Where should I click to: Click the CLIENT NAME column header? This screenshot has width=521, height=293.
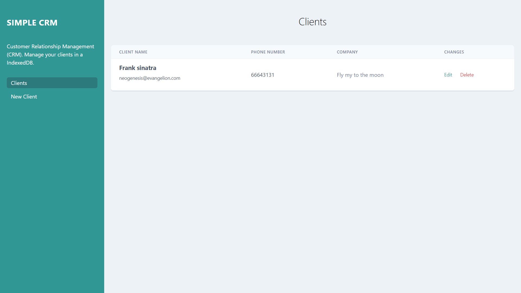point(133,52)
